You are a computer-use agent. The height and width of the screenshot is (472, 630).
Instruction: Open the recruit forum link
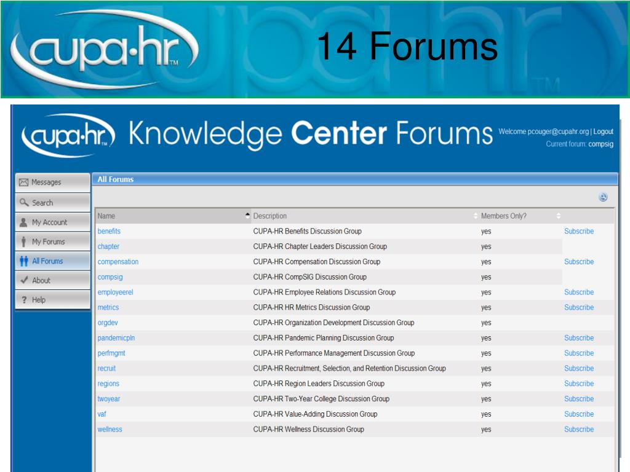pos(106,369)
